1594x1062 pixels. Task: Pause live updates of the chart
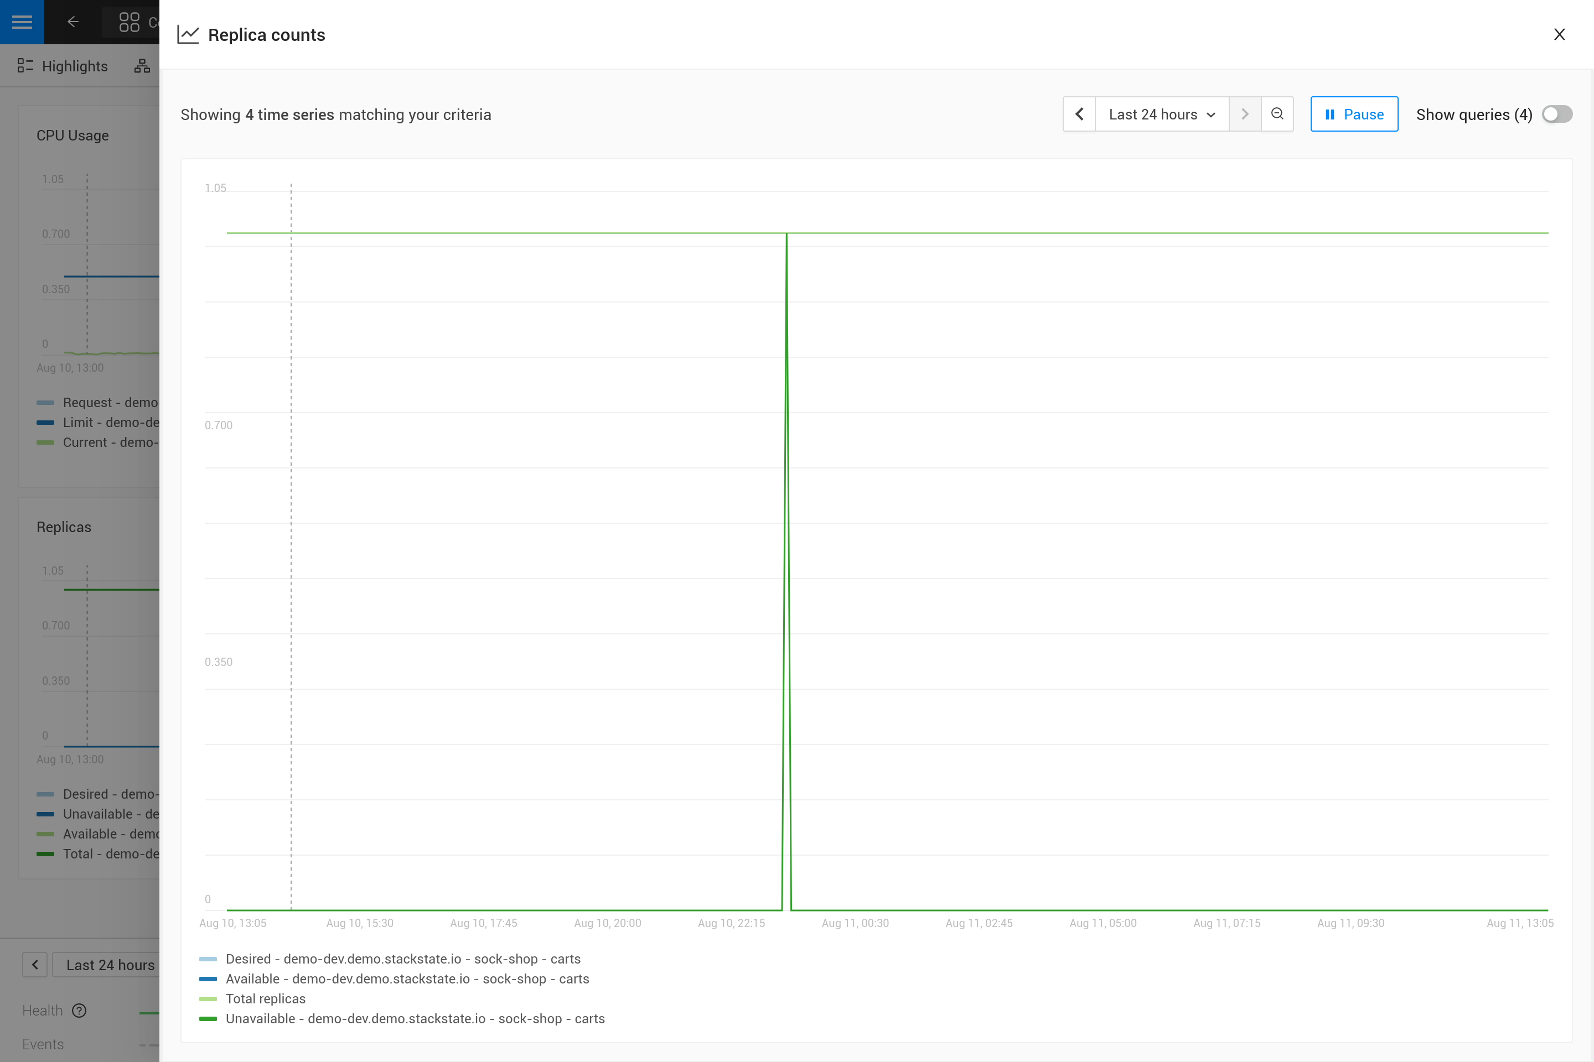[x=1353, y=114]
